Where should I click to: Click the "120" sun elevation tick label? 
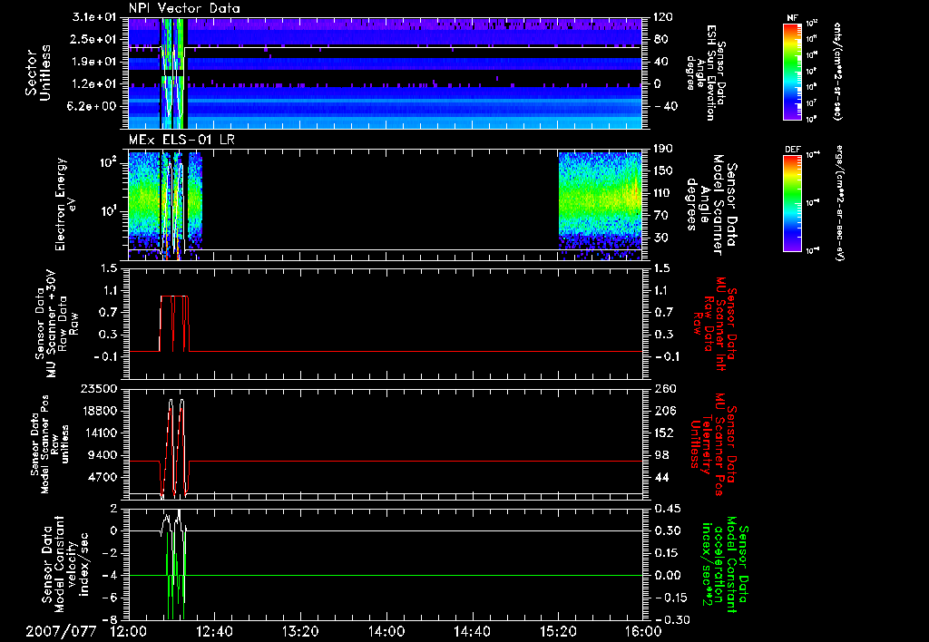point(663,17)
